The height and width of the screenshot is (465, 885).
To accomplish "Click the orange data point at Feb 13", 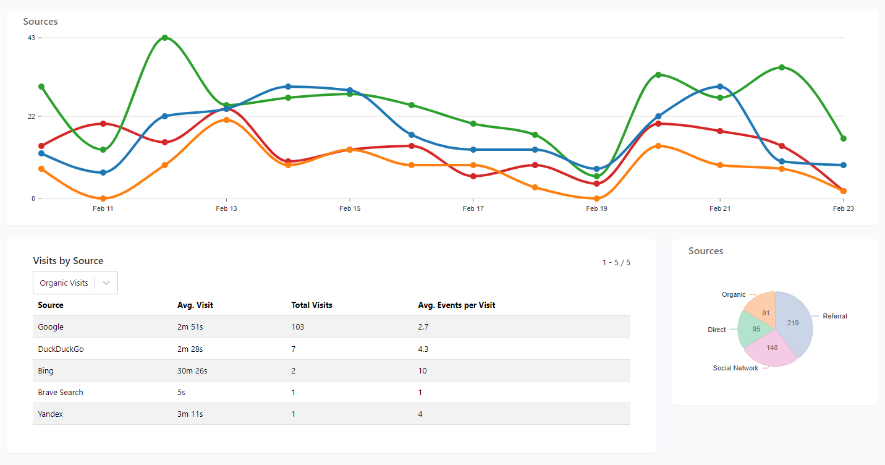I will (x=226, y=120).
